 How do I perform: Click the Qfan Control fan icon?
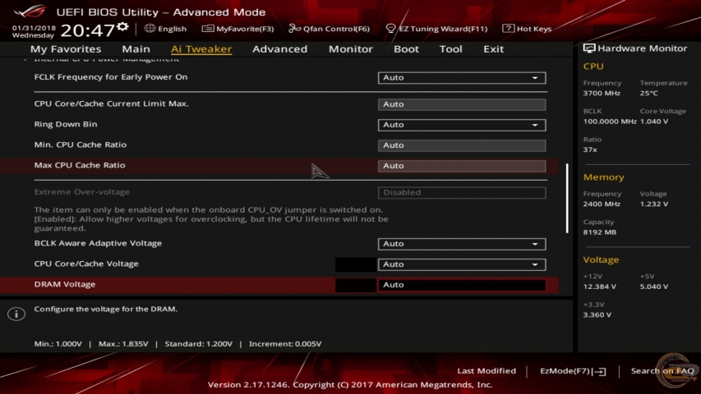[294, 29]
